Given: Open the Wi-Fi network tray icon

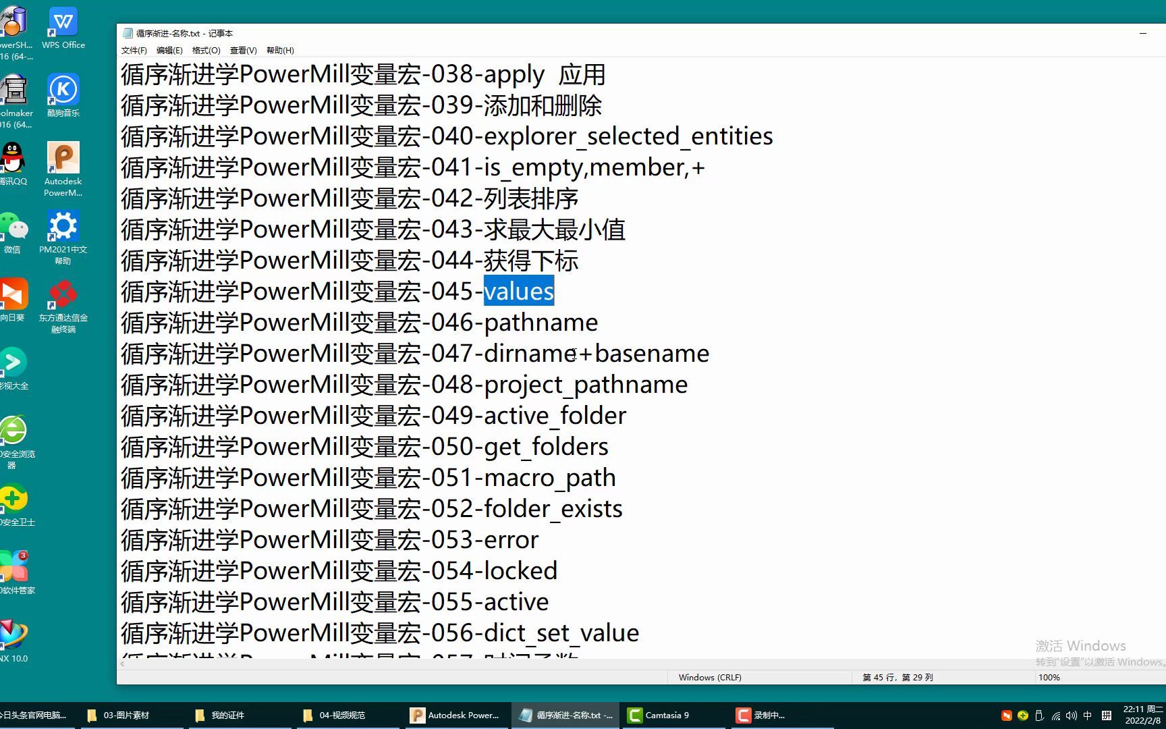Looking at the screenshot, I should (1055, 715).
